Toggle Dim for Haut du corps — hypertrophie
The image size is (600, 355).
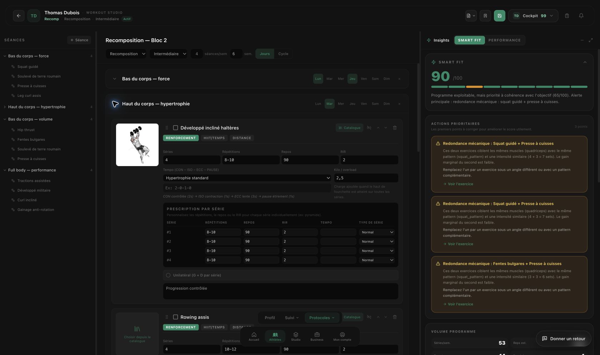[386, 104]
